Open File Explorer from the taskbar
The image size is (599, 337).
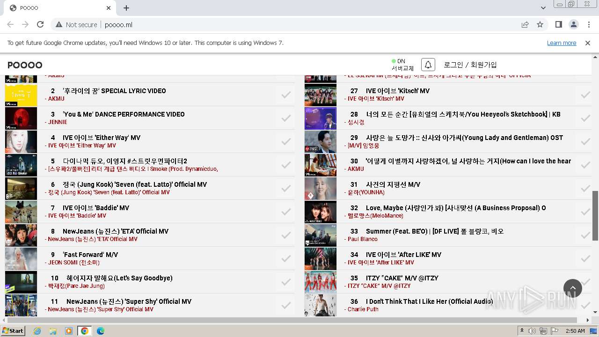click(x=53, y=331)
